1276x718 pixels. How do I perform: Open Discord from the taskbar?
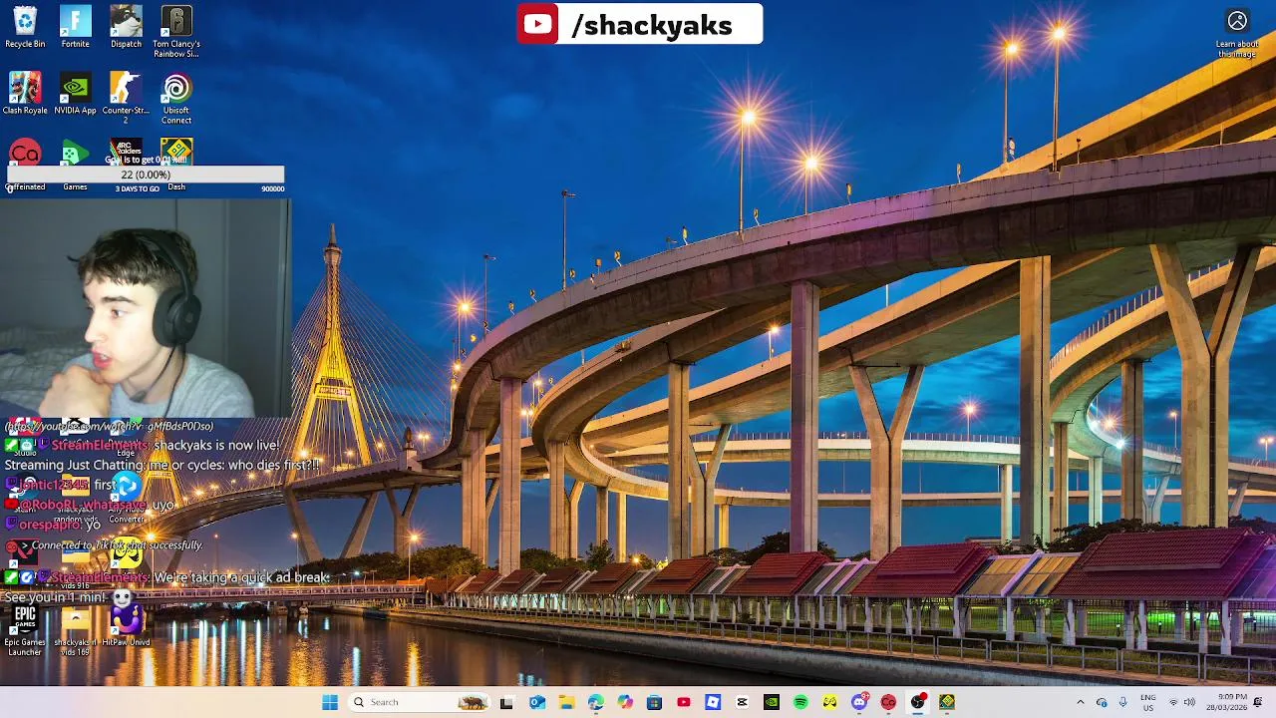tap(859, 702)
